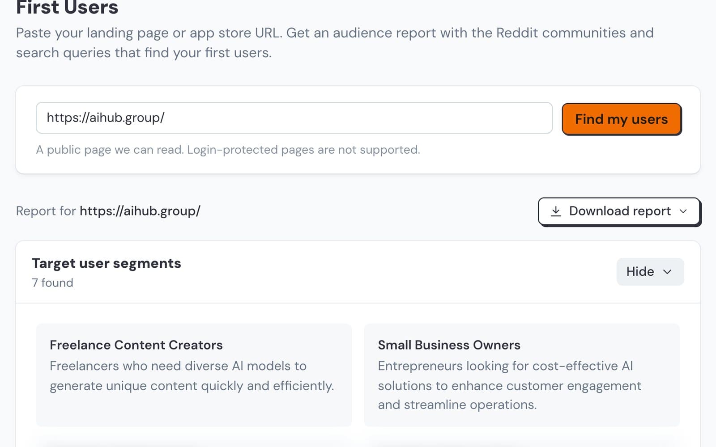This screenshot has width=716, height=447.
Task: Click the login-protected pages helper note
Action: (228, 150)
